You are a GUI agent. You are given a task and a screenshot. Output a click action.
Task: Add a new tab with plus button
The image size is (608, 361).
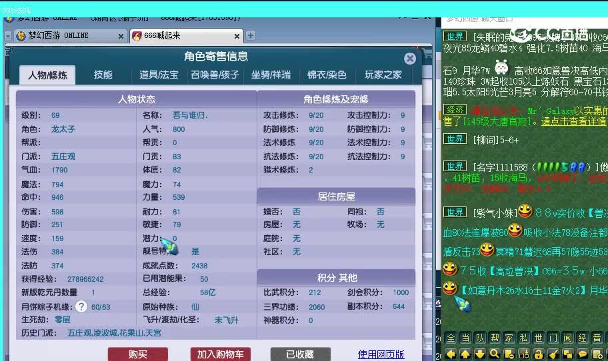pyautogui.click(x=251, y=36)
